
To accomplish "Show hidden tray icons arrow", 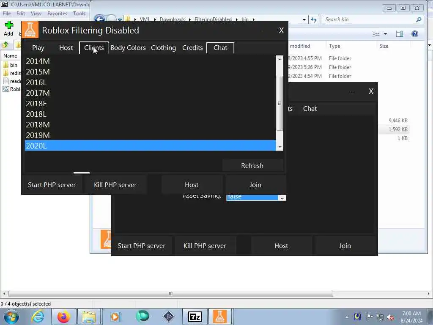I will point(347,317).
